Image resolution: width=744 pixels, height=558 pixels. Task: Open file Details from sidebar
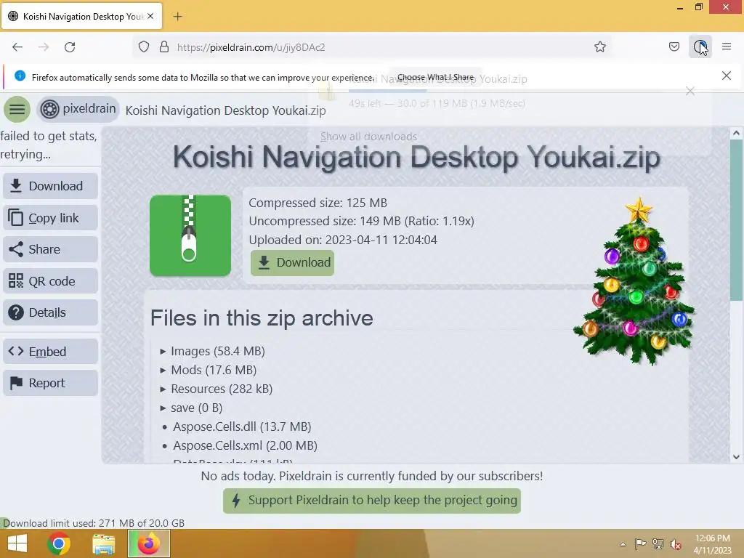(x=50, y=312)
